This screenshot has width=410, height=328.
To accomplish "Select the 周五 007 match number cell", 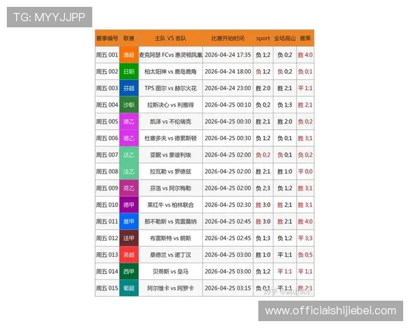I will point(107,155).
